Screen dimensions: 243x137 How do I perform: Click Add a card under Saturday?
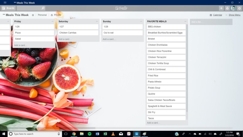[x=64, y=39]
